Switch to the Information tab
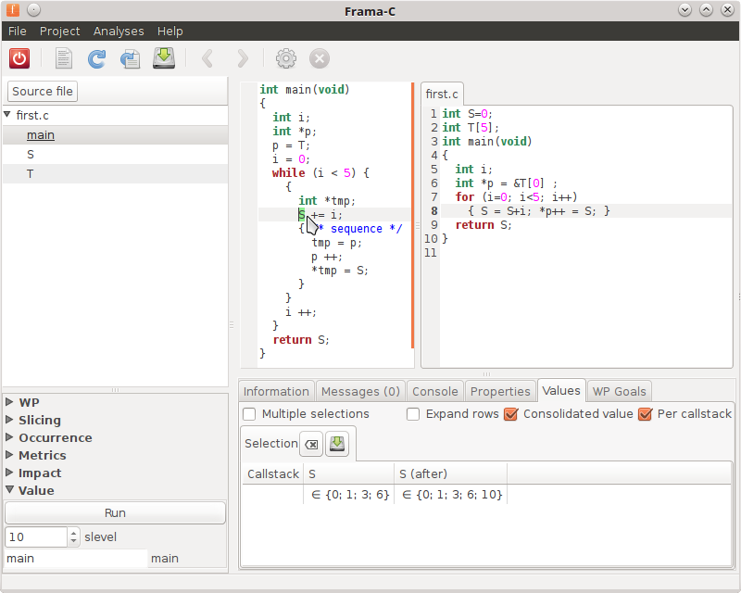This screenshot has width=741, height=593. tap(276, 392)
